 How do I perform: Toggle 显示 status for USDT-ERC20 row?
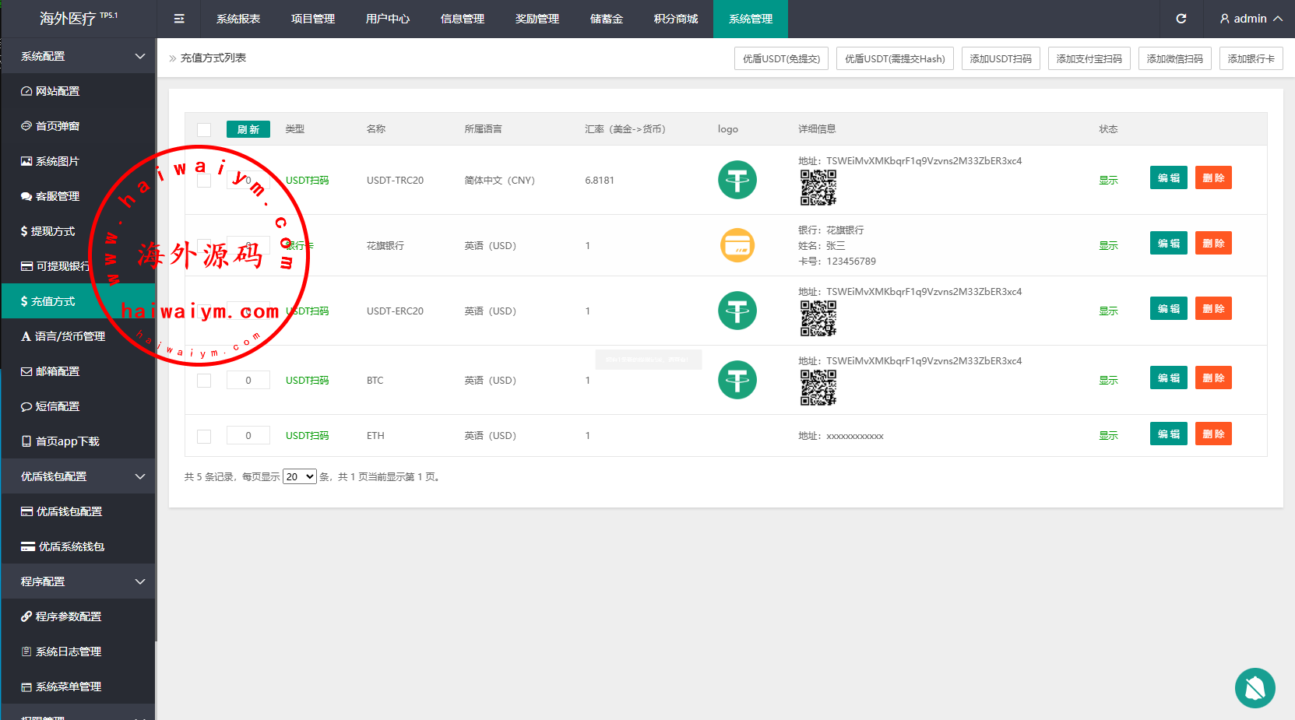point(1108,311)
